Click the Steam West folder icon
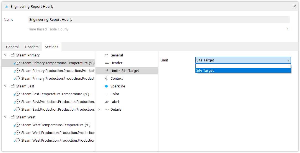300x153 pixels. click(13, 117)
